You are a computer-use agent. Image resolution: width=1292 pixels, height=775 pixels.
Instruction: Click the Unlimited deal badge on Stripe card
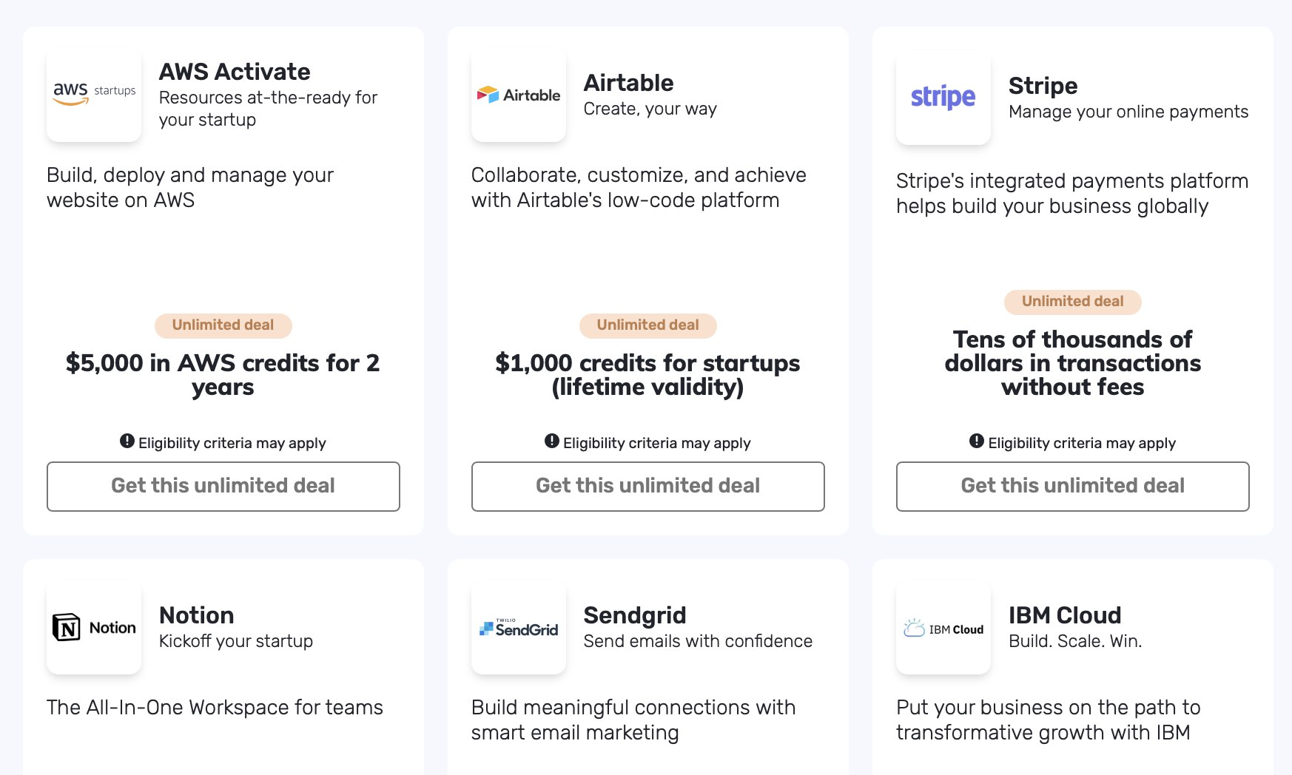[x=1073, y=302]
